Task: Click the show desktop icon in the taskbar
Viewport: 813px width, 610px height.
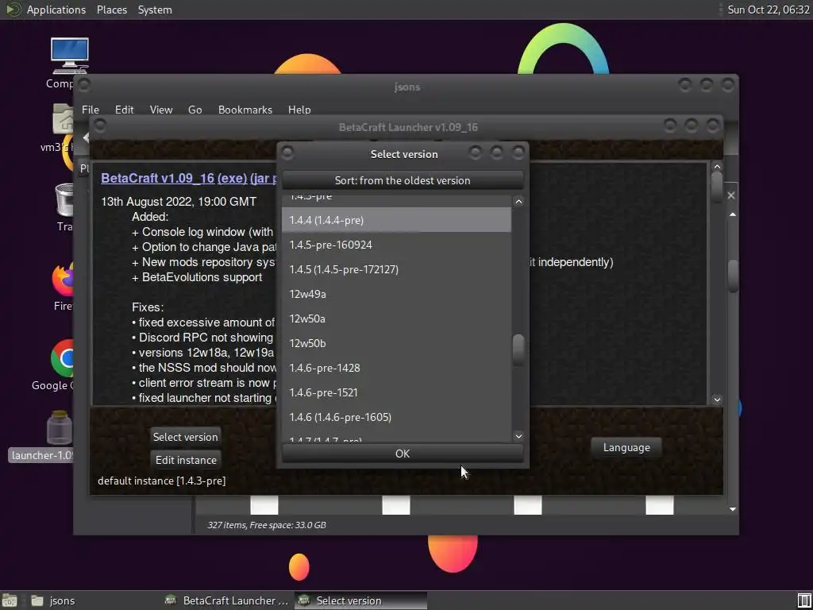Action: (10, 600)
